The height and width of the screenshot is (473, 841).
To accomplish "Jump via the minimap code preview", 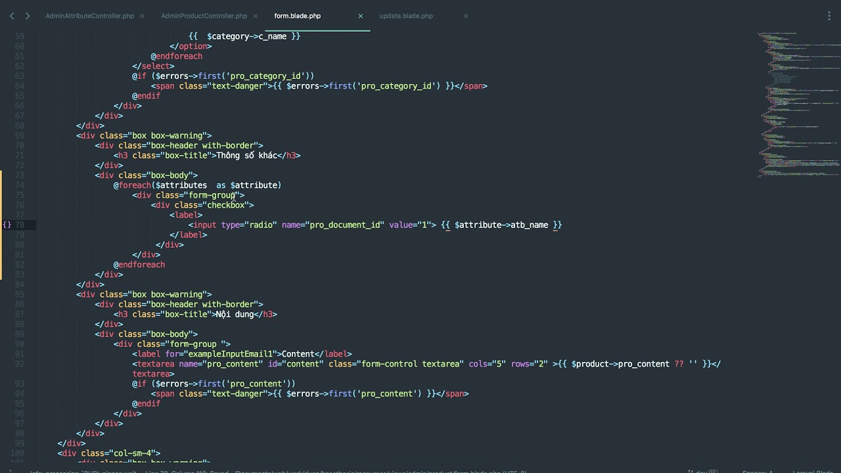I will tap(798, 104).
